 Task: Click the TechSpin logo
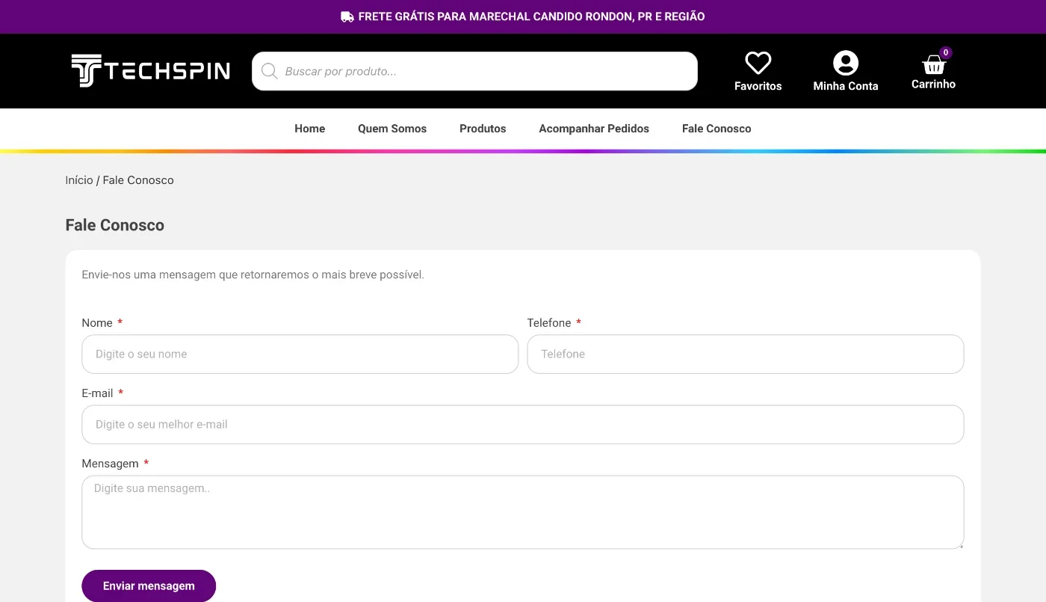pos(150,71)
